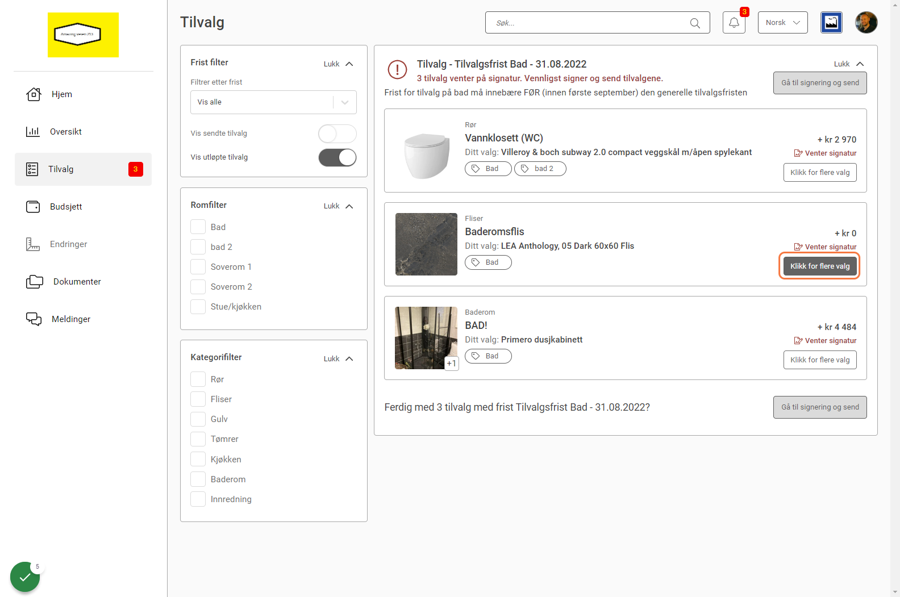Click the Bad tag on Baderomsflis

click(x=488, y=262)
